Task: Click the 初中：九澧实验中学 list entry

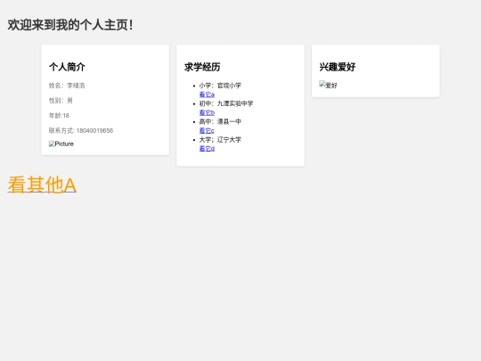Action: pos(226,103)
